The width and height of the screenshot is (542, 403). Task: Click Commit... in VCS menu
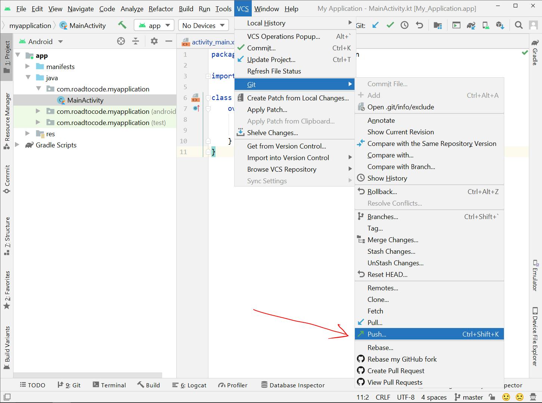click(294, 48)
